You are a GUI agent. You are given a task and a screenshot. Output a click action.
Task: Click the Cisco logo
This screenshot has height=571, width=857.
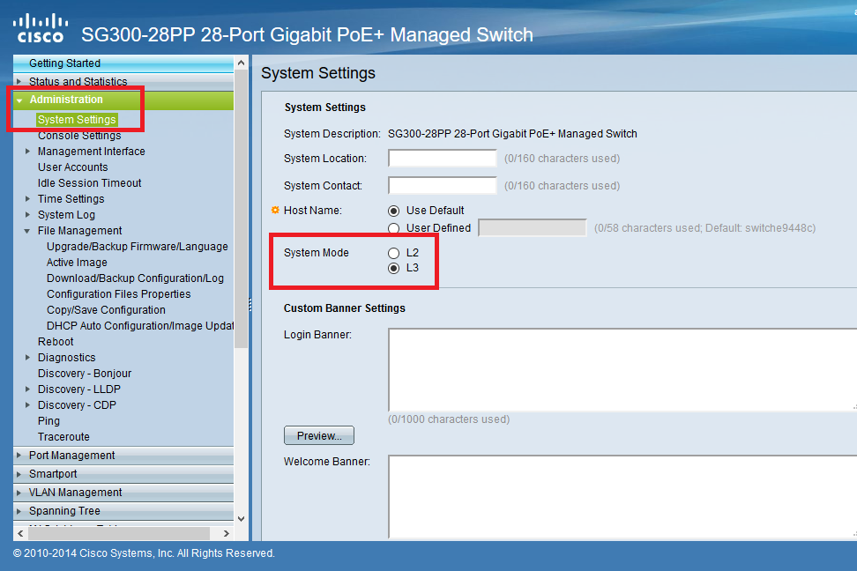tap(41, 28)
